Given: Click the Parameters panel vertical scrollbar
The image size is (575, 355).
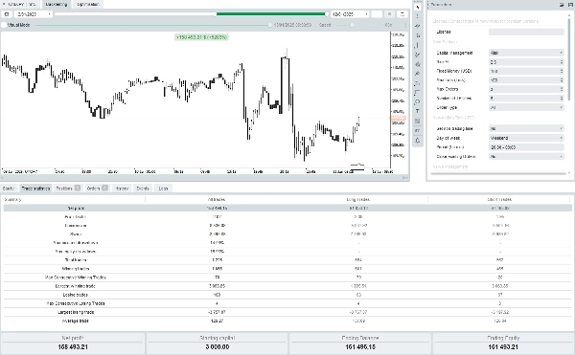Looking at the screenshot, I should click(x=569, y=58).
